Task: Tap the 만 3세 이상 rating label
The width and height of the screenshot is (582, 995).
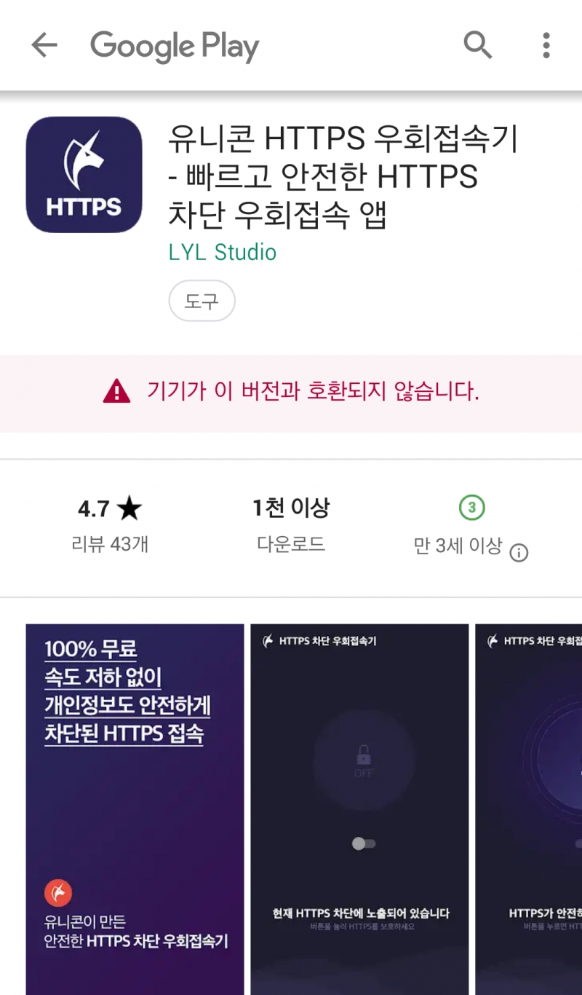Action: click(458, 546)
